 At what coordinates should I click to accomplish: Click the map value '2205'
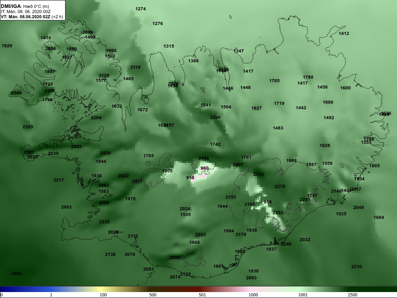click(x=28, y=127)
